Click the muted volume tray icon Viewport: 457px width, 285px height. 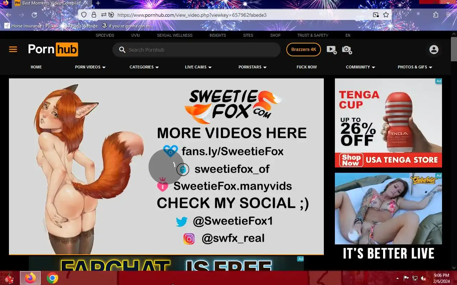(423, 278)
